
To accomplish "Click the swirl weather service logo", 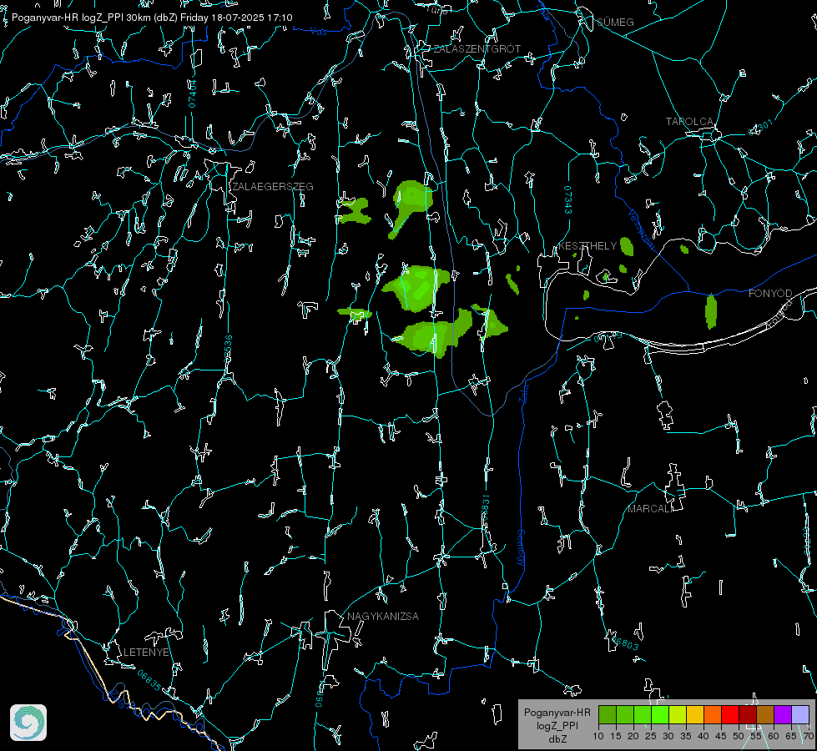I will (x=28, y=723).
